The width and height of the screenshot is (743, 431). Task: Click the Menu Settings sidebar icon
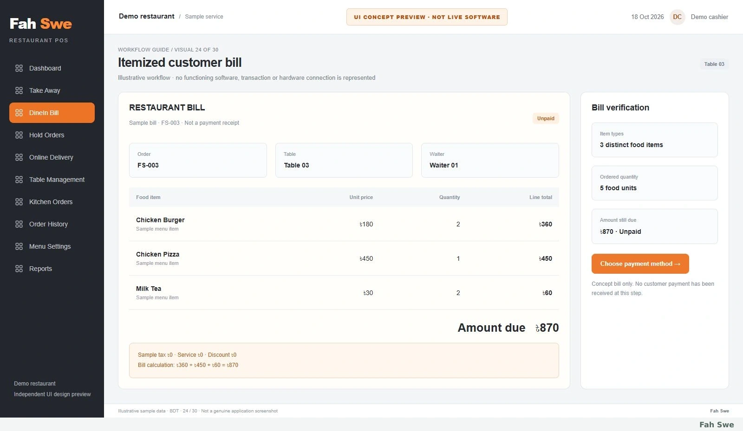coord(19,246)
